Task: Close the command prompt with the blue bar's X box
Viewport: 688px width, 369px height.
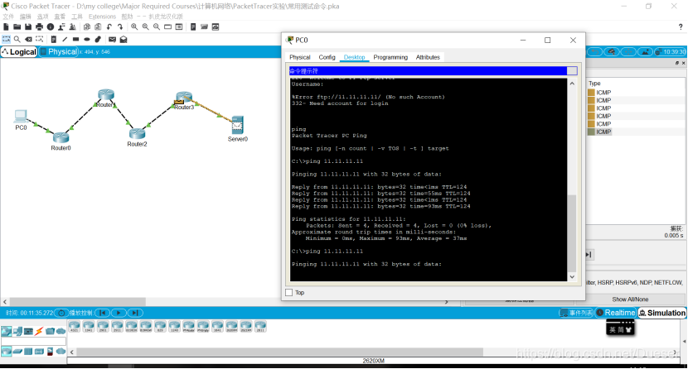Action: point(572,71)
